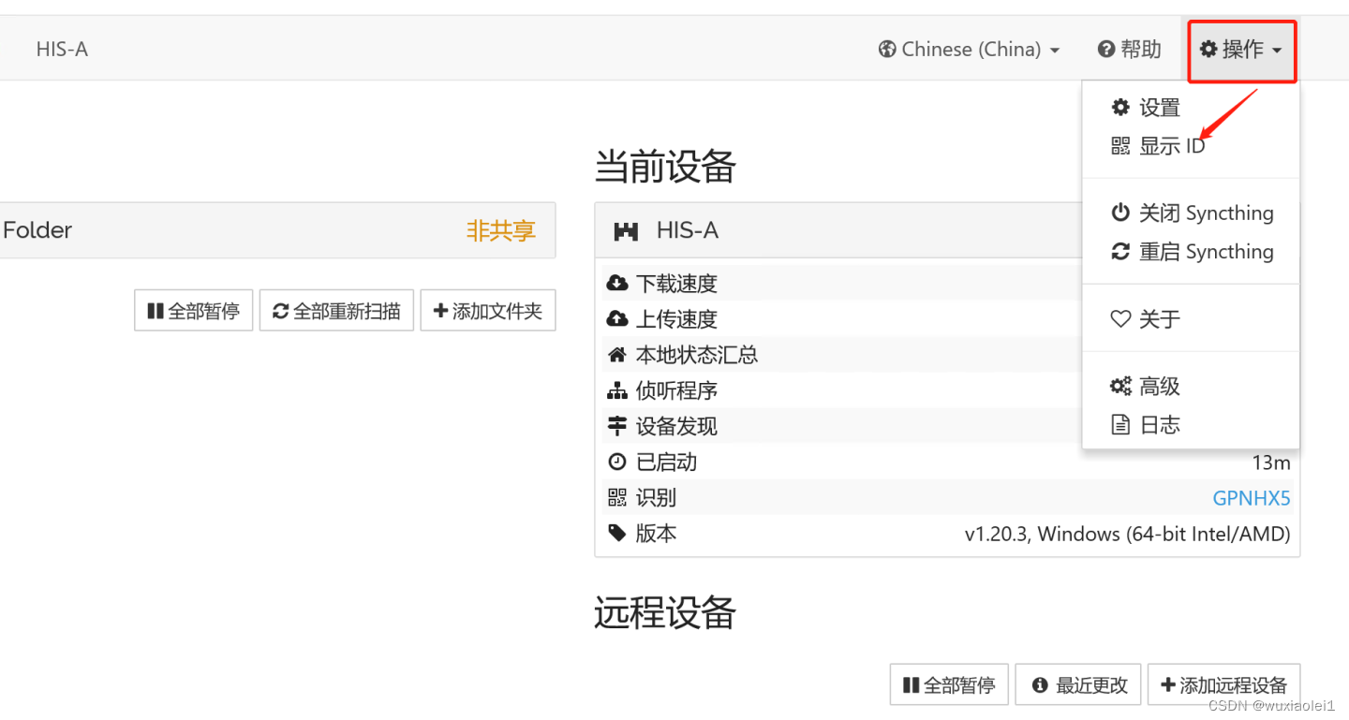Click the heart icon next to 关于
The image size is (1349, 720).
point(1121,318)
